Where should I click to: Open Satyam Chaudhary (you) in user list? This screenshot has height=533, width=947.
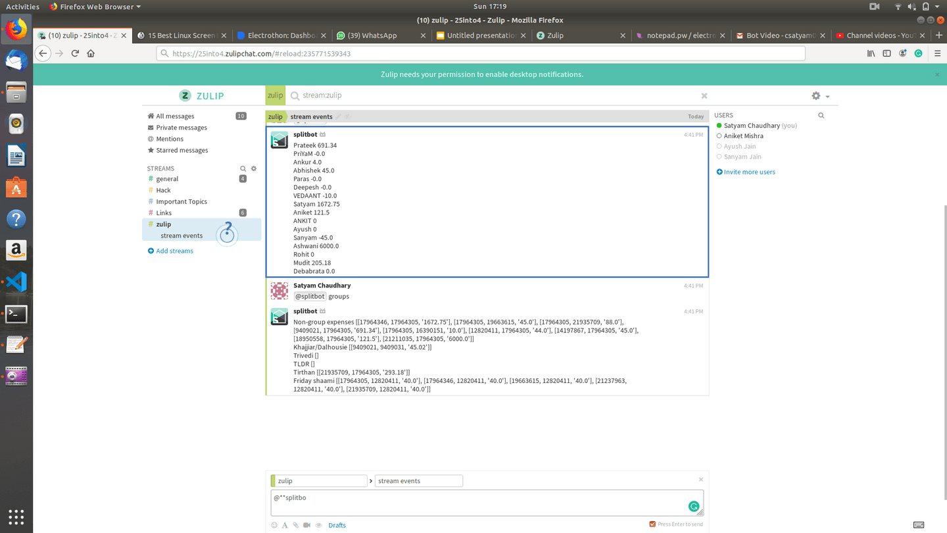(760, 126)
